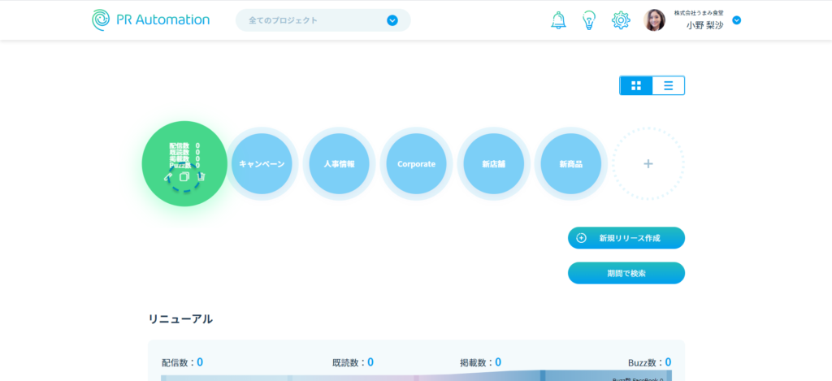The image size is (832, 381).
Task: Click the trash icon in green circle
Action: pyautogui.click(x=201, y=176)
